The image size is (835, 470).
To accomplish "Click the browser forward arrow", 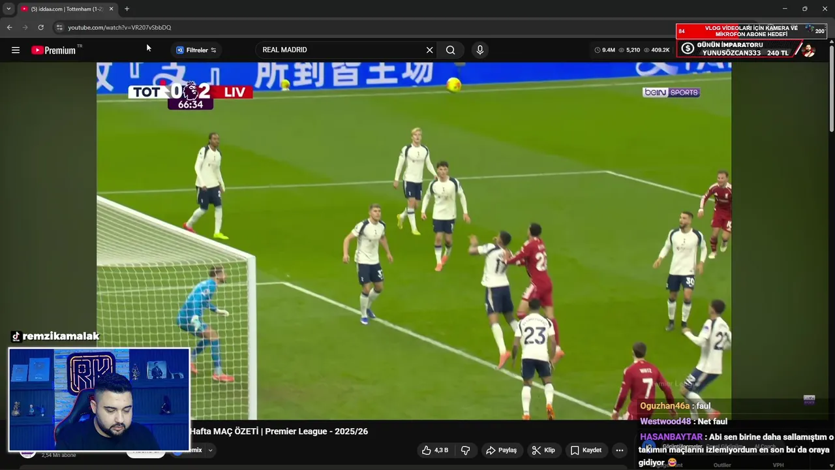I will [25, 27].
